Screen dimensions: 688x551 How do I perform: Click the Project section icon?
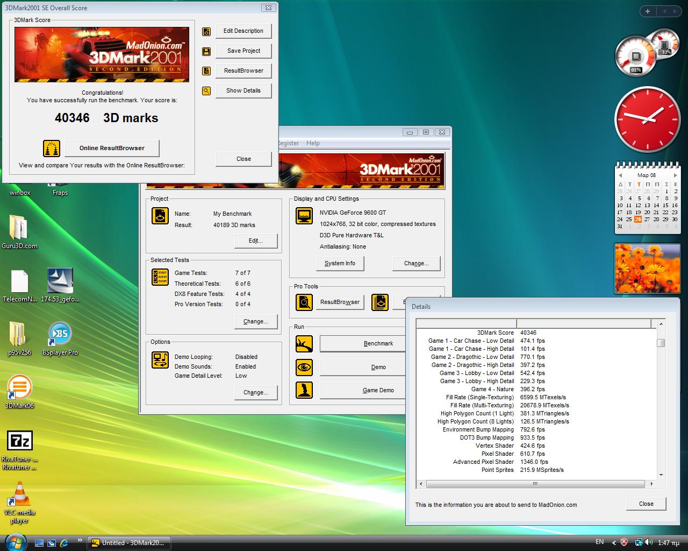coord(160,215)
